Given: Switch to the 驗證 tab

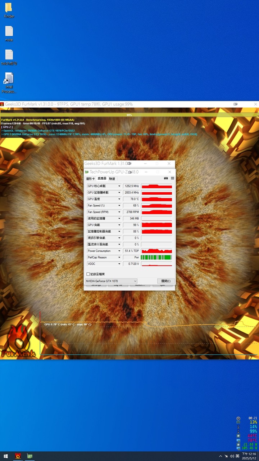Looking at the screenshot, I should click(x=112, y=179).
